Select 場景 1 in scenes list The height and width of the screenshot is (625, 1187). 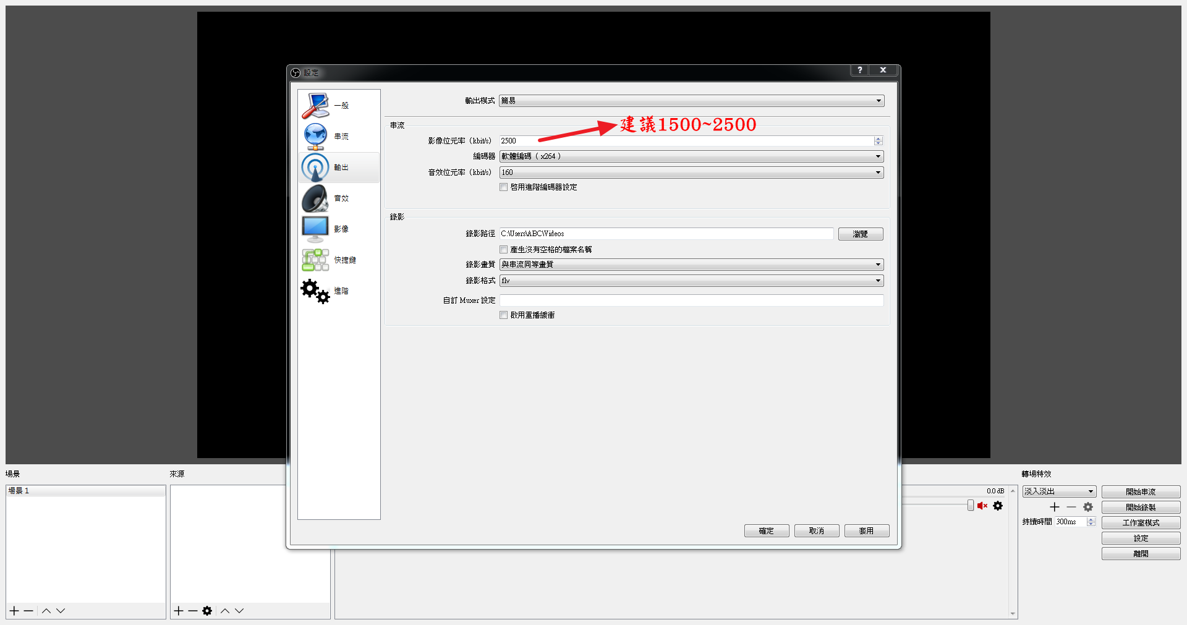tap(86, 491)
